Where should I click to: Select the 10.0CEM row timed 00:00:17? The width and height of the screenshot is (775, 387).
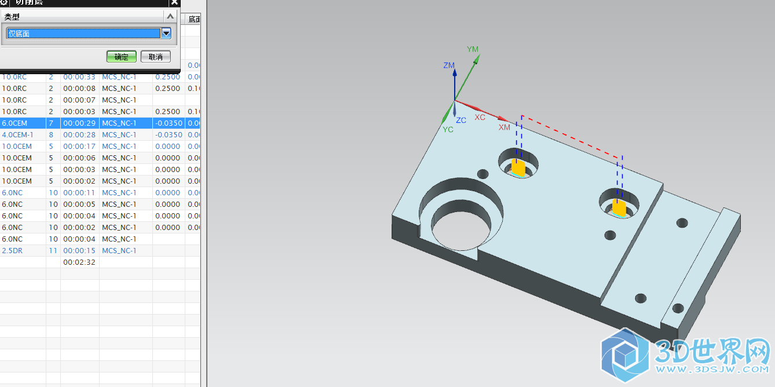[x=100, y=146]
